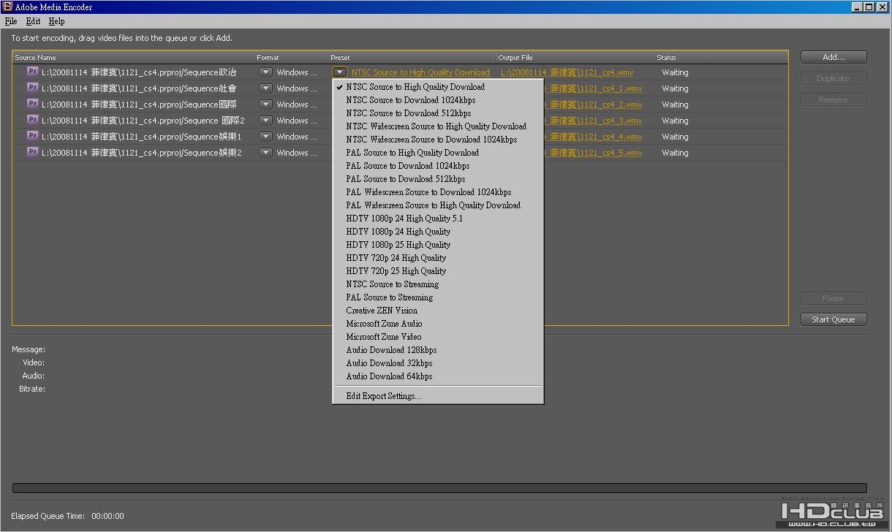Choose PAL Source to High Quality Download

(x=438, y=153)
